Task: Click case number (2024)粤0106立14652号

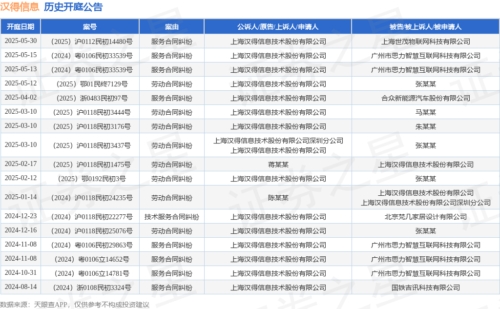Action: tap(91, 259)
